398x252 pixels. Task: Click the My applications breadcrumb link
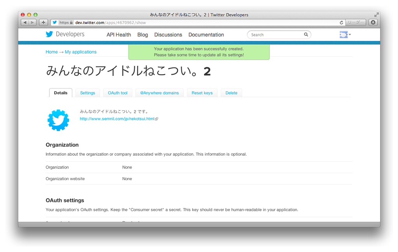click(81, 52)
